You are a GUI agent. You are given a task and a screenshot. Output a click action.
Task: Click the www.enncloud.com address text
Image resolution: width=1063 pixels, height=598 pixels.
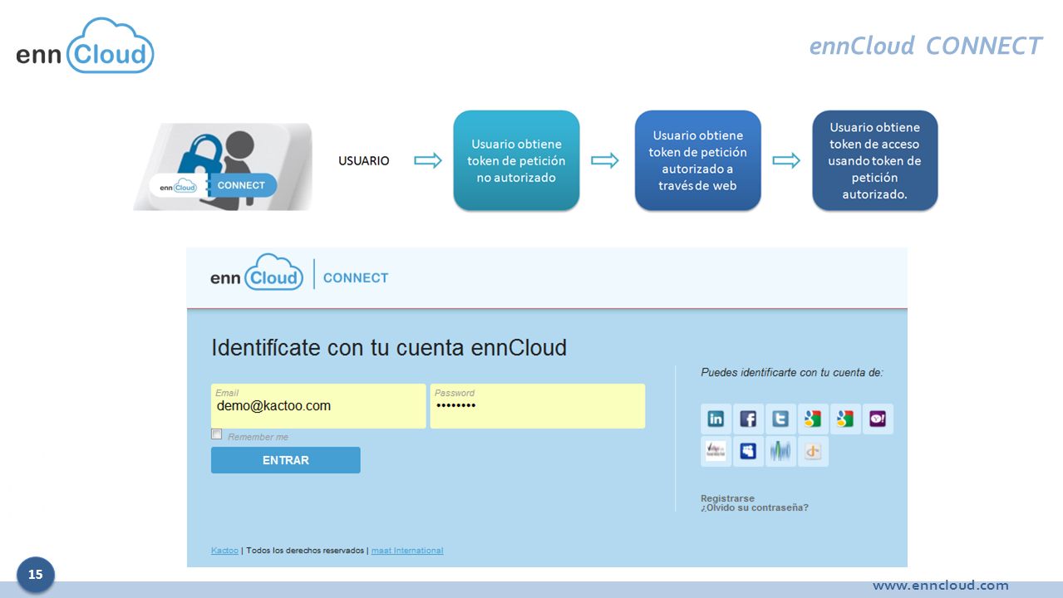click(940, 586)
